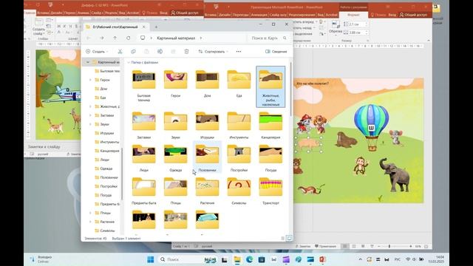Open Microsoft Edge from the taskbar
Viewport: 473px width, 266px height.
point(249,259)
